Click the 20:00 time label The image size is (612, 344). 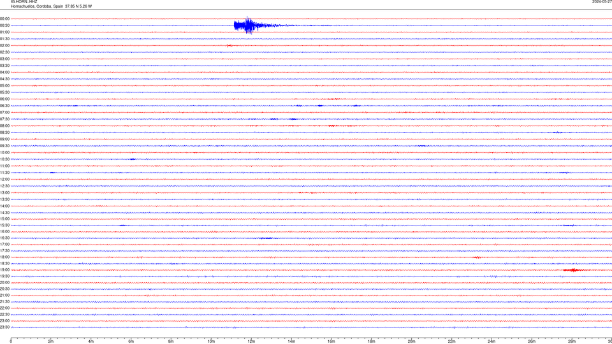[x=4, y=283]
